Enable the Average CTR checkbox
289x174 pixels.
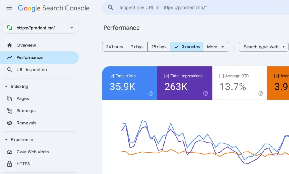coord(222,76)
